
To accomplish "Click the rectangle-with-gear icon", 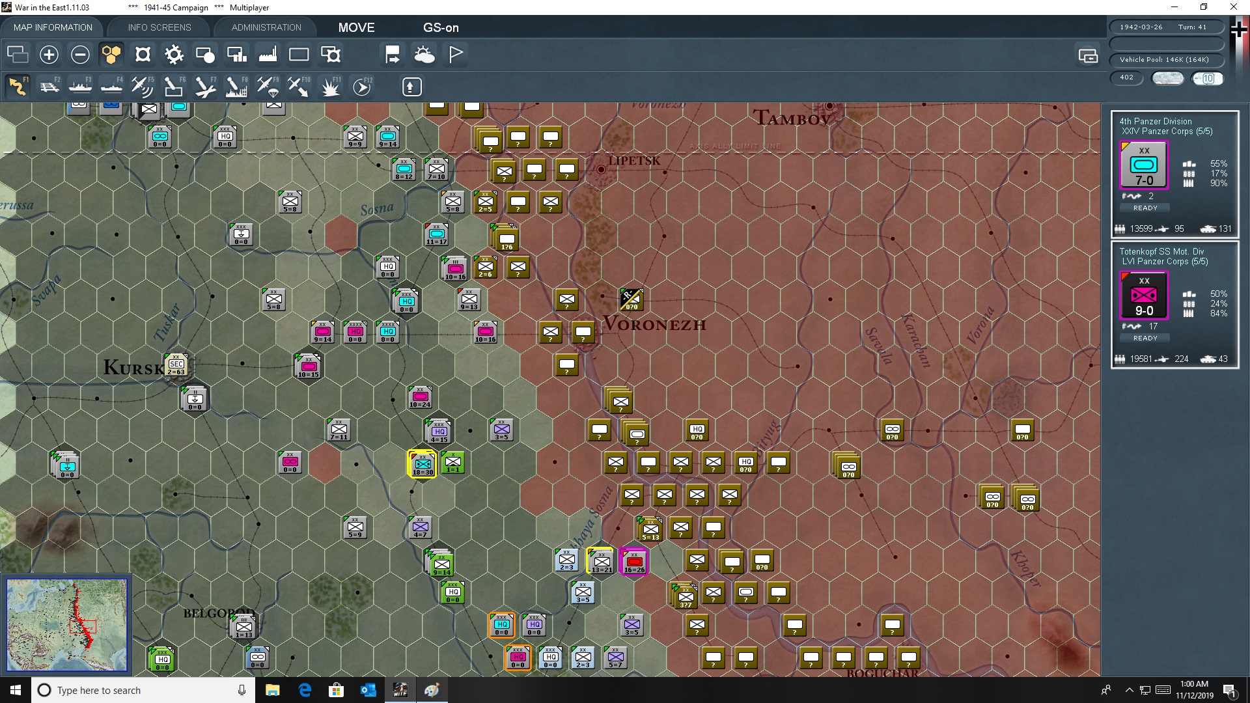I will 330,54.
